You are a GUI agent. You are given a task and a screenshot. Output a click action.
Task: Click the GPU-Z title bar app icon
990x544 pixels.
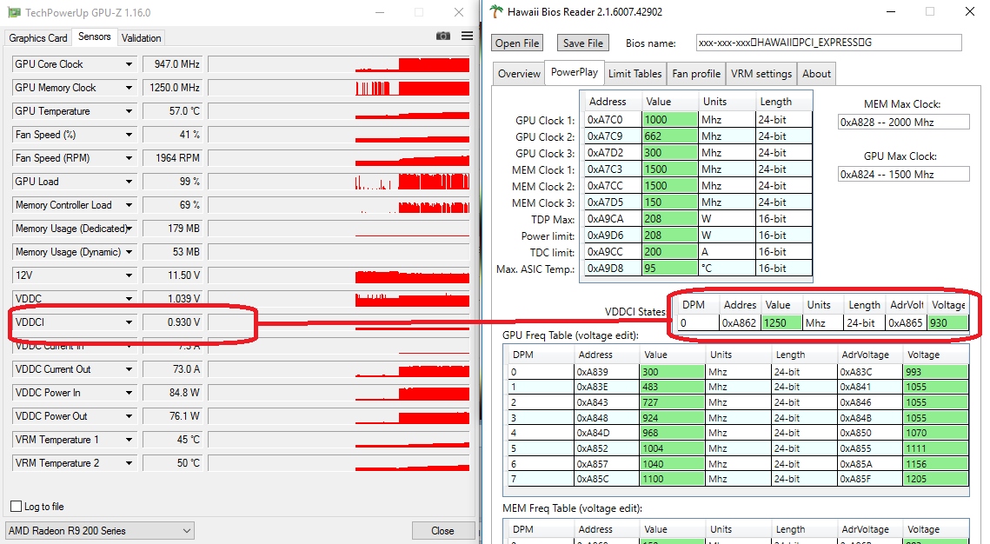[13, 13]
